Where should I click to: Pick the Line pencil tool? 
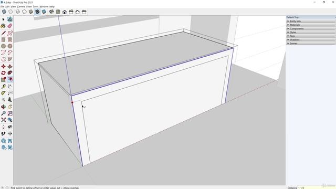4,33
